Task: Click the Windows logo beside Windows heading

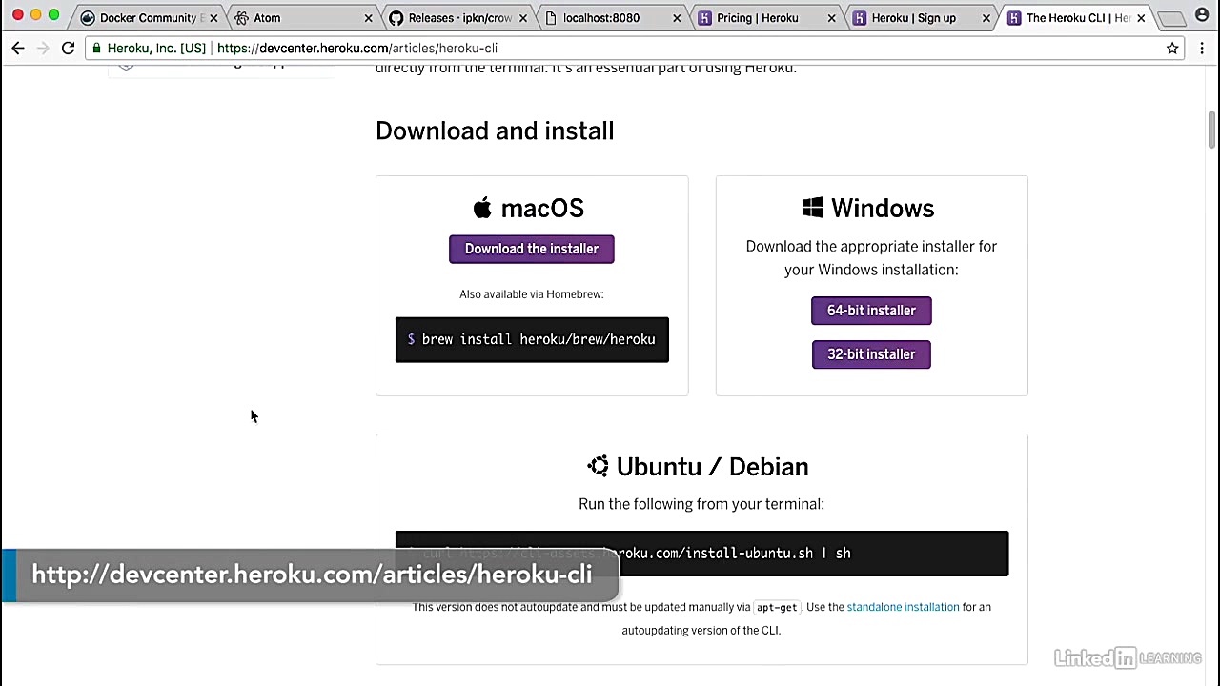Action: [x=812, y=208]
